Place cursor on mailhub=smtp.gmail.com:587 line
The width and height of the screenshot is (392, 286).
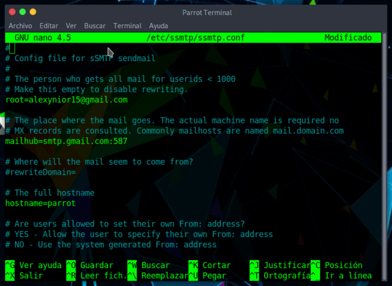pyautogui.click(x=66, y=141)
